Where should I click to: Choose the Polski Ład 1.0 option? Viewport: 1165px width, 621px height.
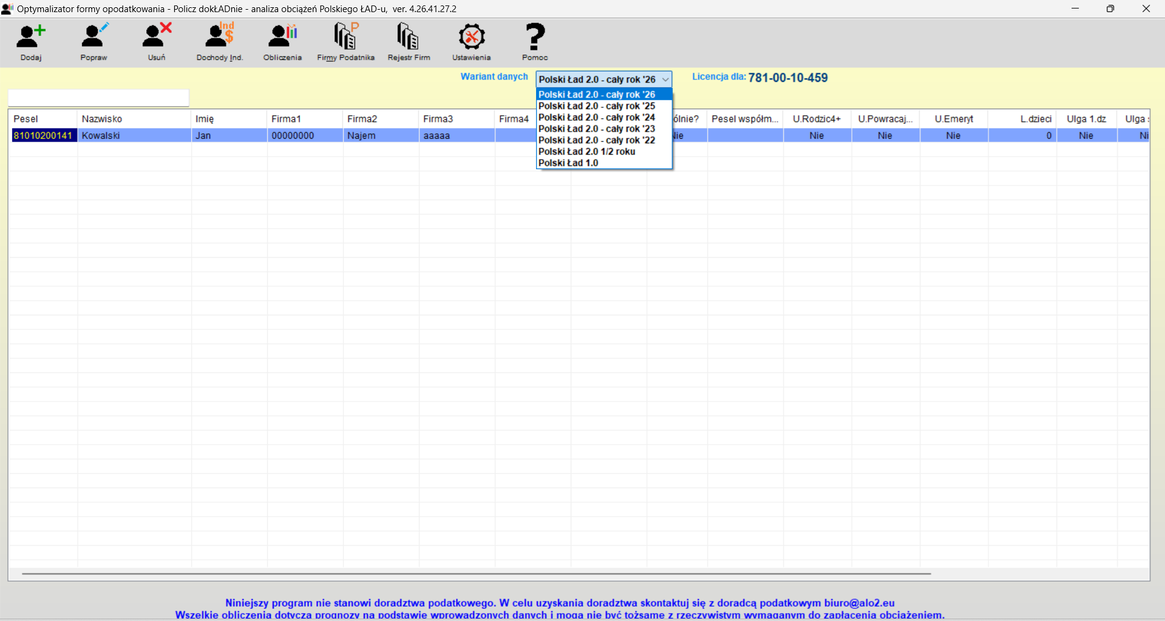tap(568, 163)
